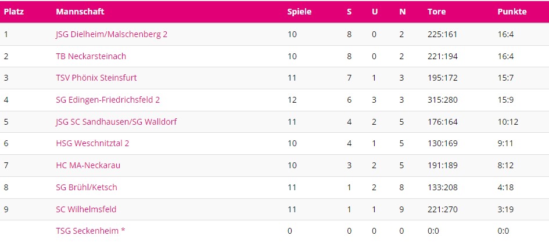
Task: Click goal score 315:280 cell
Action: [x=442, y=100]
